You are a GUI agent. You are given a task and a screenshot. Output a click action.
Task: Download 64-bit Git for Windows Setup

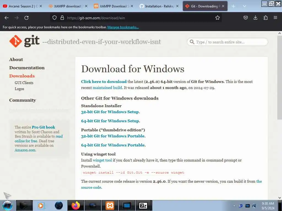click(x=110, y=121)
